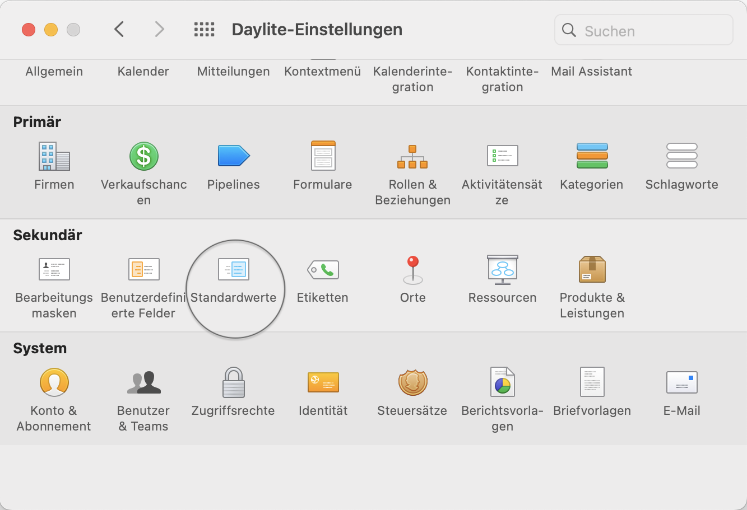Select the Orte map pin icon

[413, 269]
